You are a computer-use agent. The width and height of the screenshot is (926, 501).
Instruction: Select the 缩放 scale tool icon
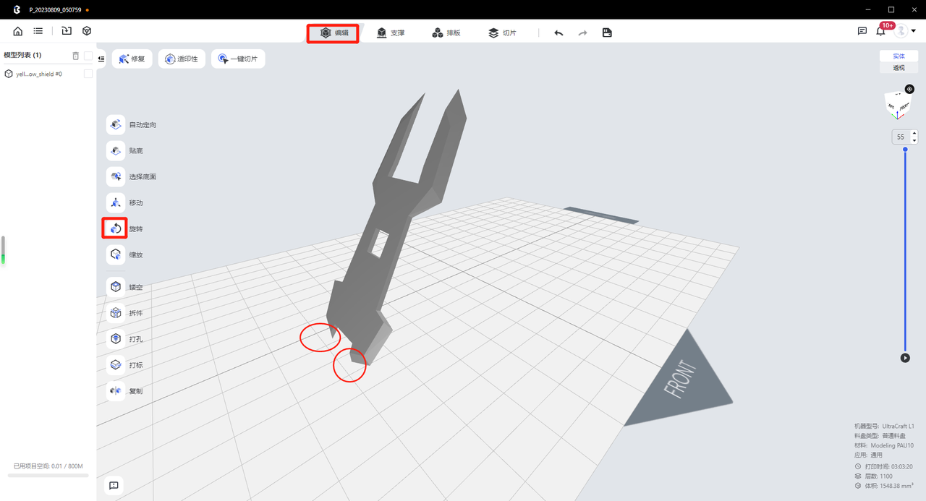[x=116, y=255]
